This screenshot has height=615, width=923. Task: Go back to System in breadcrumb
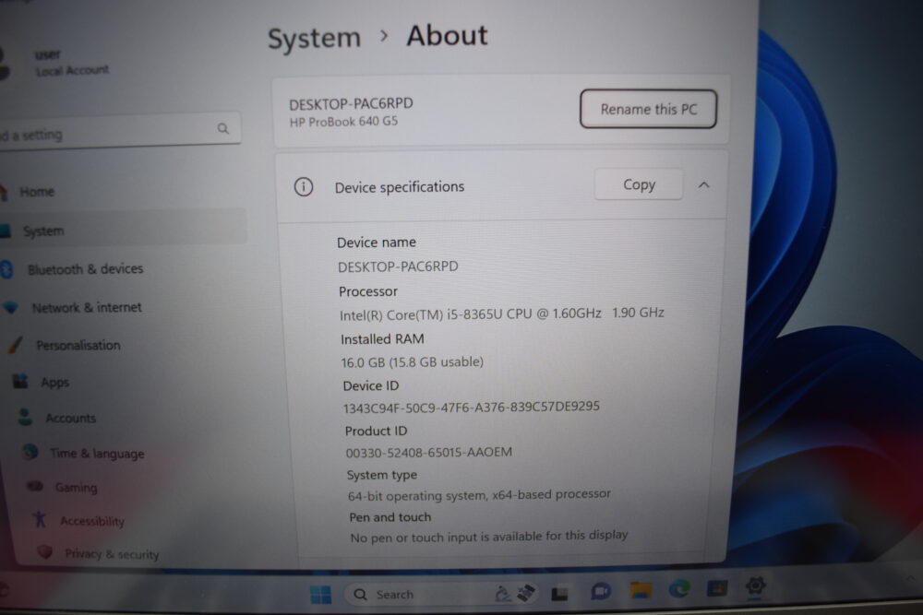tap(314, 38)
